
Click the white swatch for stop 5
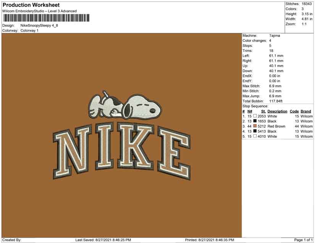(x=255, y=136)
